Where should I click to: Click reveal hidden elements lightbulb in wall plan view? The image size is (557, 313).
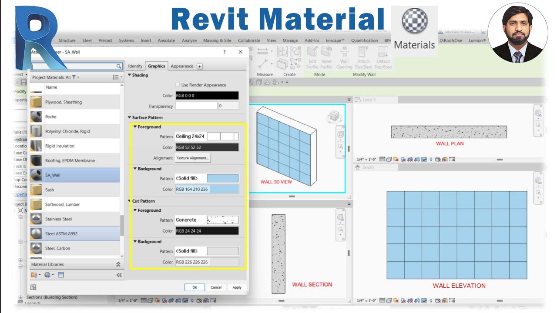(x=431, y=160)
